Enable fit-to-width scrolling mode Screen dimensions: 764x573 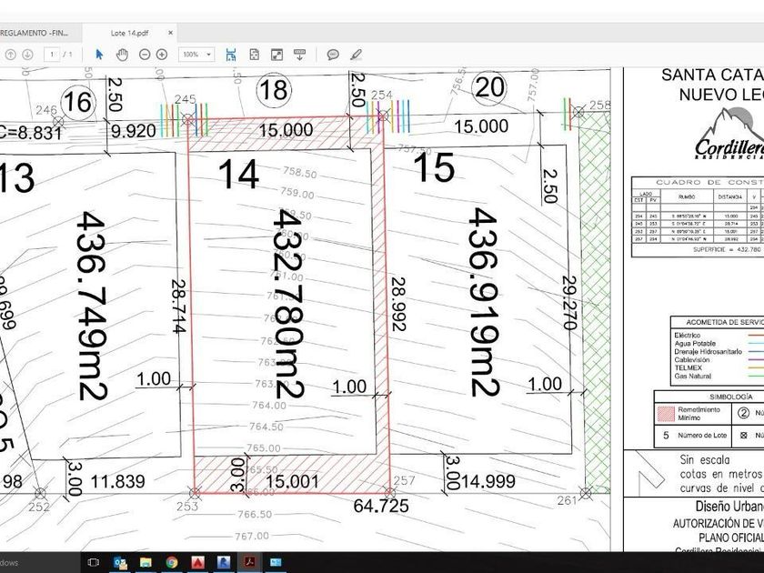pyautogui.click(x=231, y=55)
